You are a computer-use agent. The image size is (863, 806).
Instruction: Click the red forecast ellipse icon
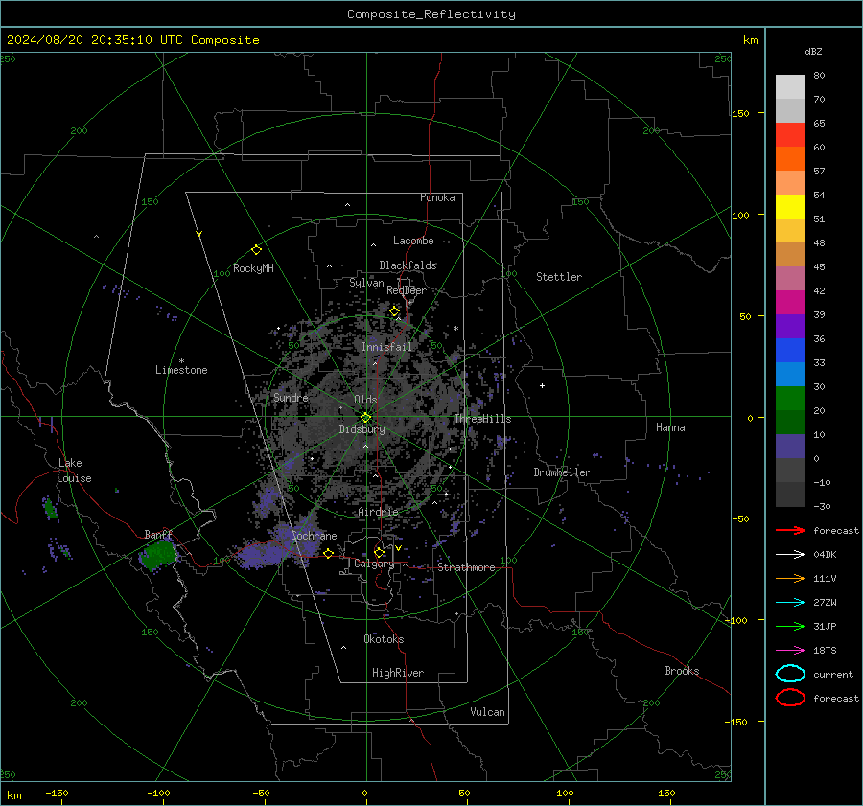pos(790,698)
